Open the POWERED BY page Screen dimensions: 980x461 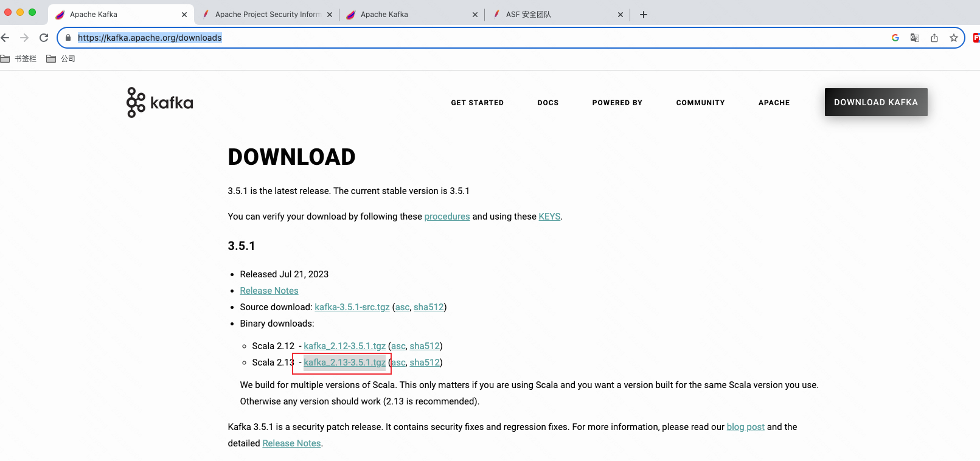point(617,103)
